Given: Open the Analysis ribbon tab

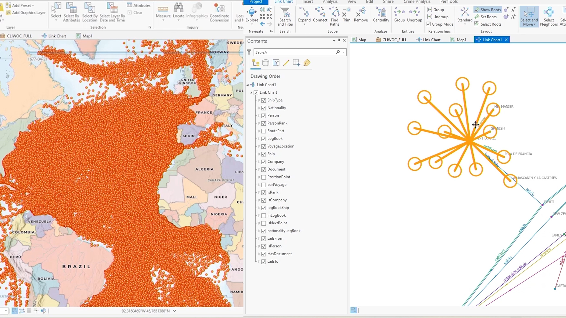Looking at the screenshot, I should tap(330, 2).
